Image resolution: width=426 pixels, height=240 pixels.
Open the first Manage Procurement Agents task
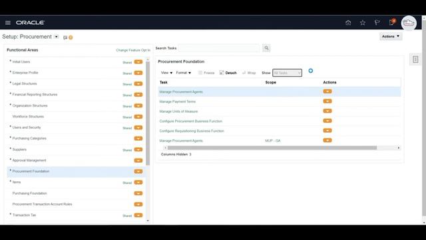click(181, 92)
